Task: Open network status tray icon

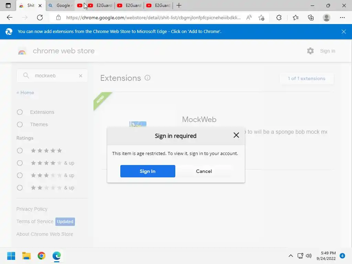Action: (300, 256)
